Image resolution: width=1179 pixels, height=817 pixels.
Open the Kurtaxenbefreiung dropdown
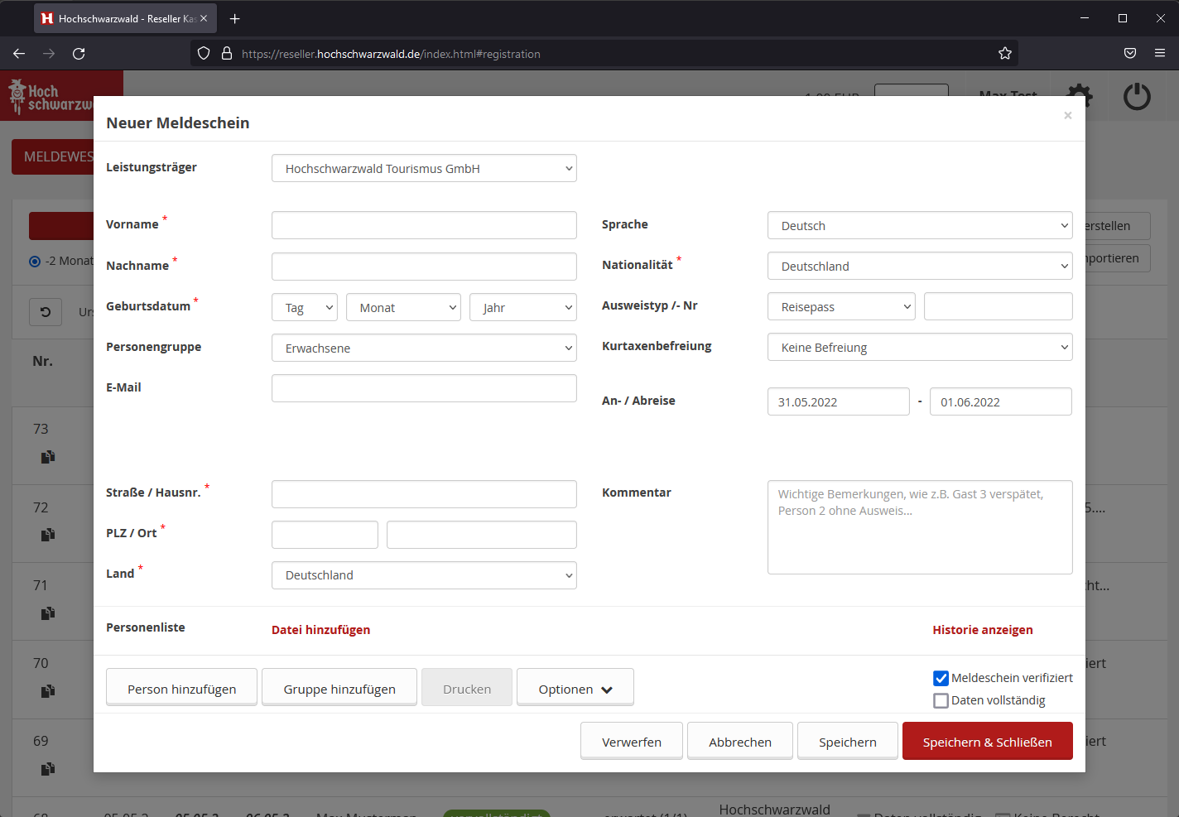point(919,348)
